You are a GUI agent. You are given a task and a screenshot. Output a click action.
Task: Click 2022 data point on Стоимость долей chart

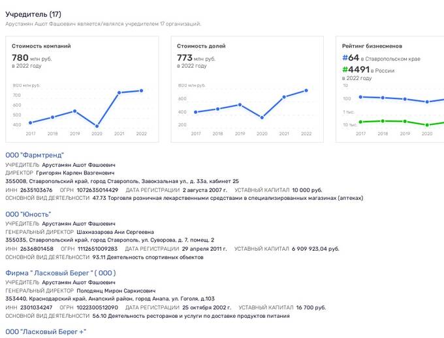point(306,91)
